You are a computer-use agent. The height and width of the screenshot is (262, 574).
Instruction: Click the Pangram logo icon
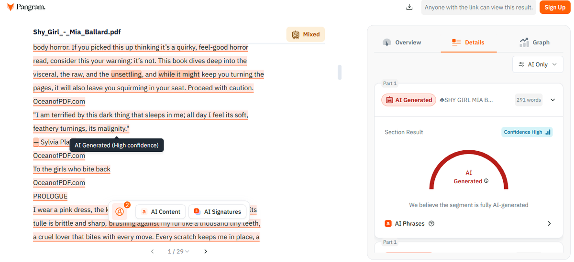[11, 8]
